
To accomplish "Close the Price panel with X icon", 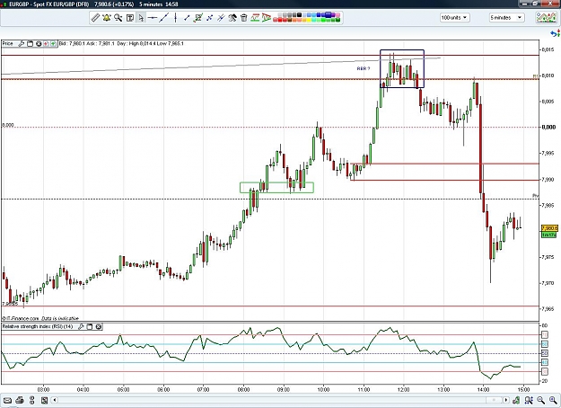I will pos(39,44).
